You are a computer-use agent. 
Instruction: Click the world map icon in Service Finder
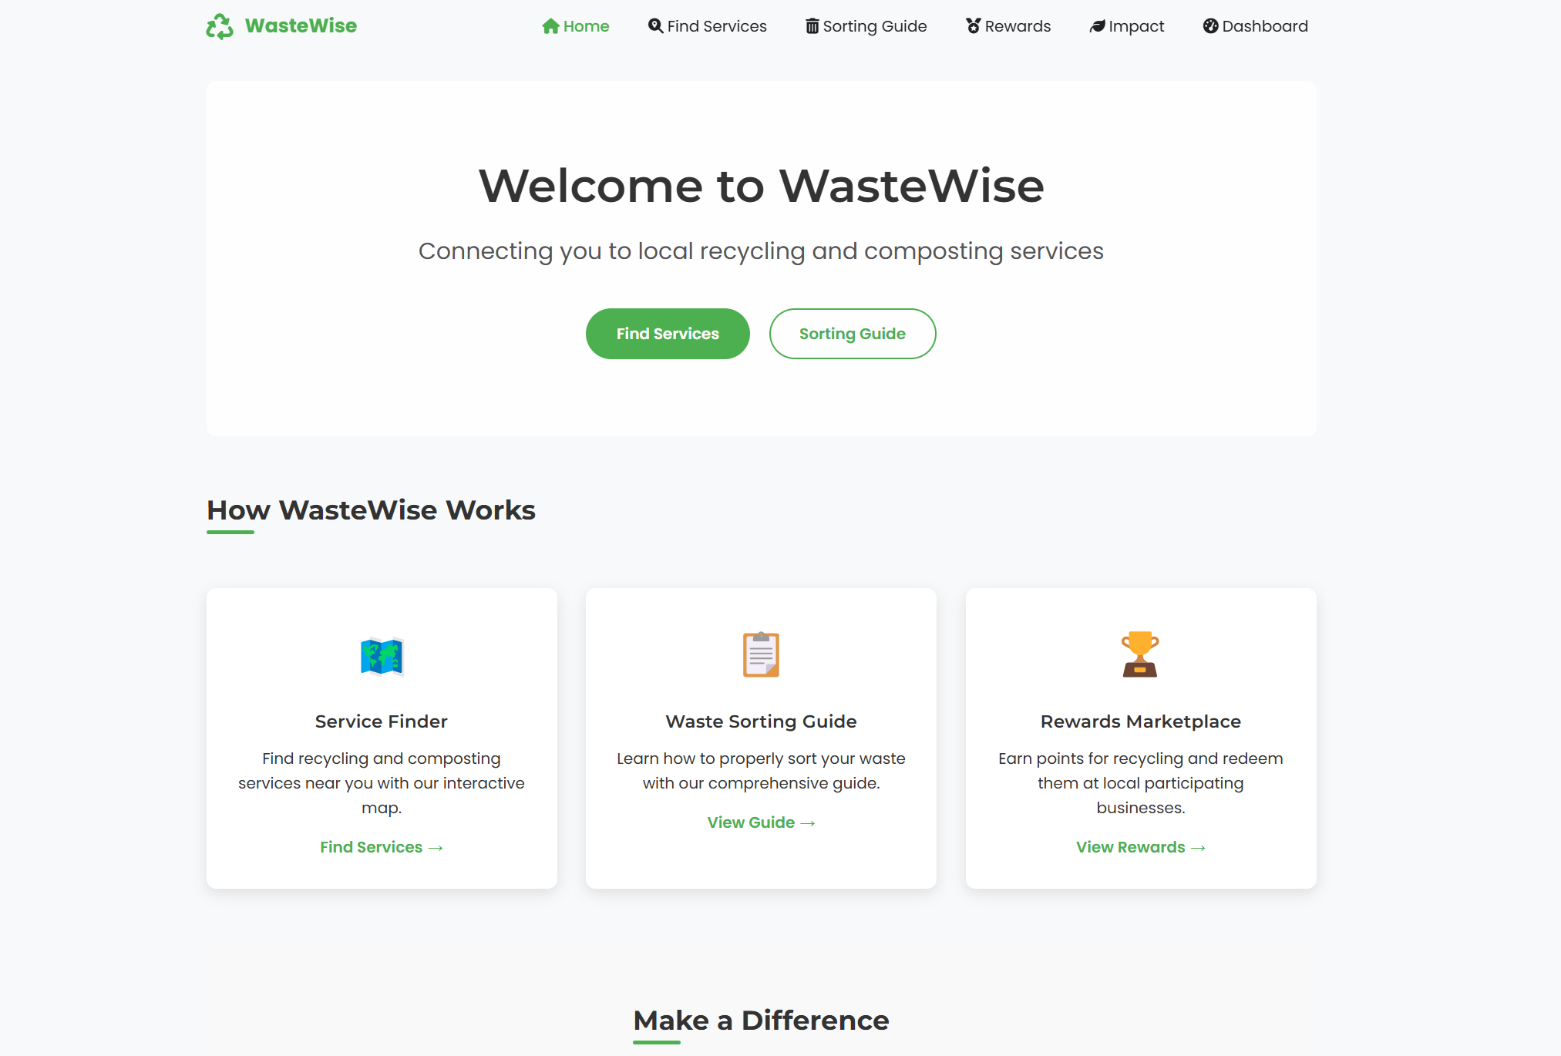point(382,656)
